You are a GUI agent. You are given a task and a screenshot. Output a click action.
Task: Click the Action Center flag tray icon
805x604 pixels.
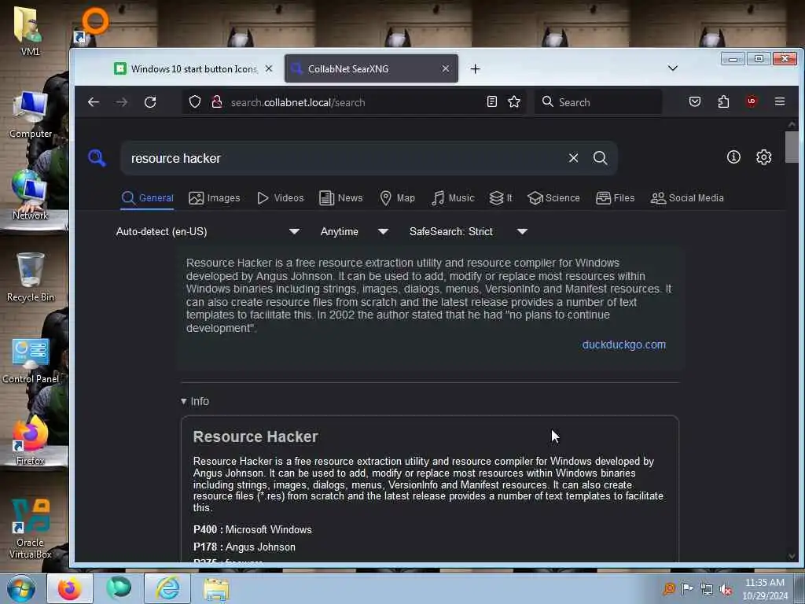tap(687, 588)
